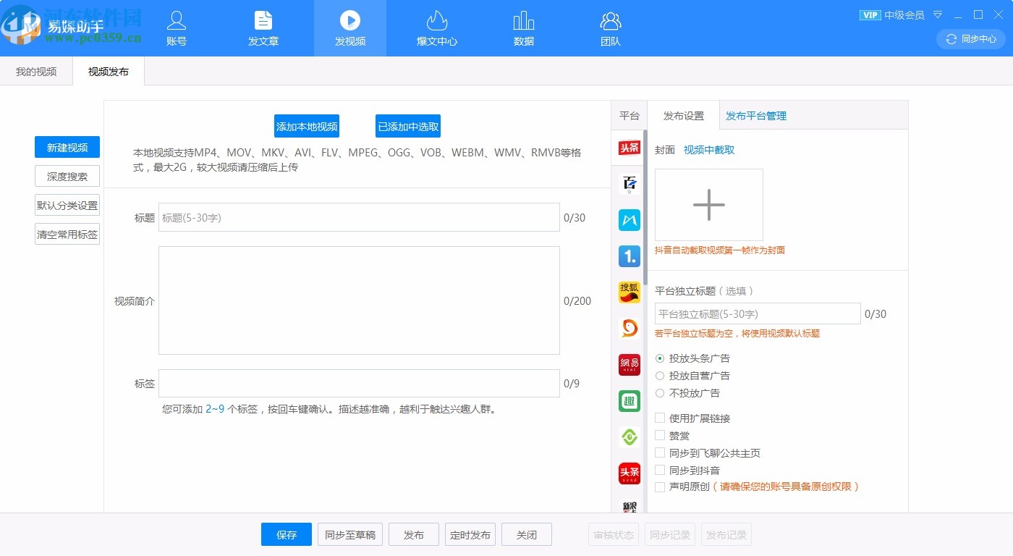Open the 爆文中心 section in the top navigation
The height and width of the screenshot is (556, 1013).
[x=436, y=28]
